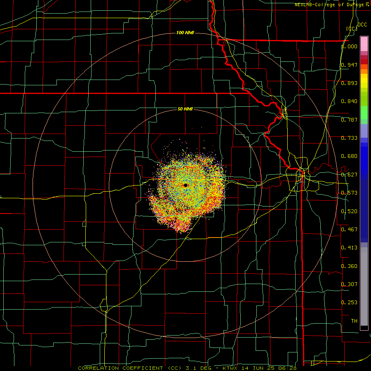Click the KTWX radar site center dot
This screenshot has height=371, width=371.
coord(185,185)
